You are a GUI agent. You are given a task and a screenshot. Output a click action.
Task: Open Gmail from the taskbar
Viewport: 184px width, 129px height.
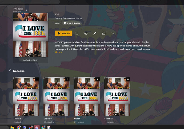(31, 127)
